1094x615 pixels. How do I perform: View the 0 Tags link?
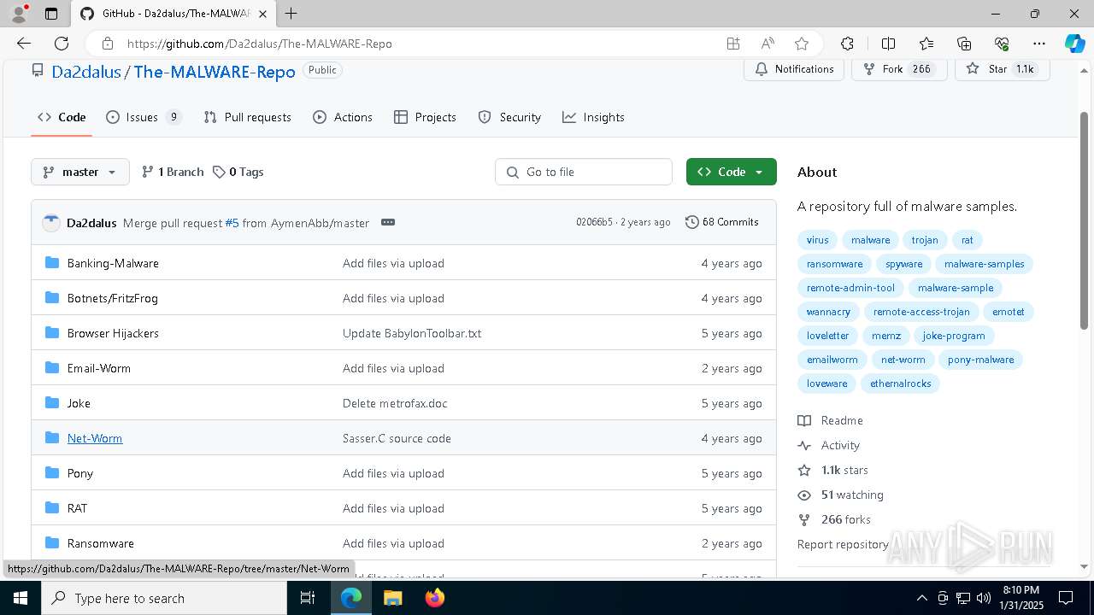pyautogui.click(x=238, y=172)
